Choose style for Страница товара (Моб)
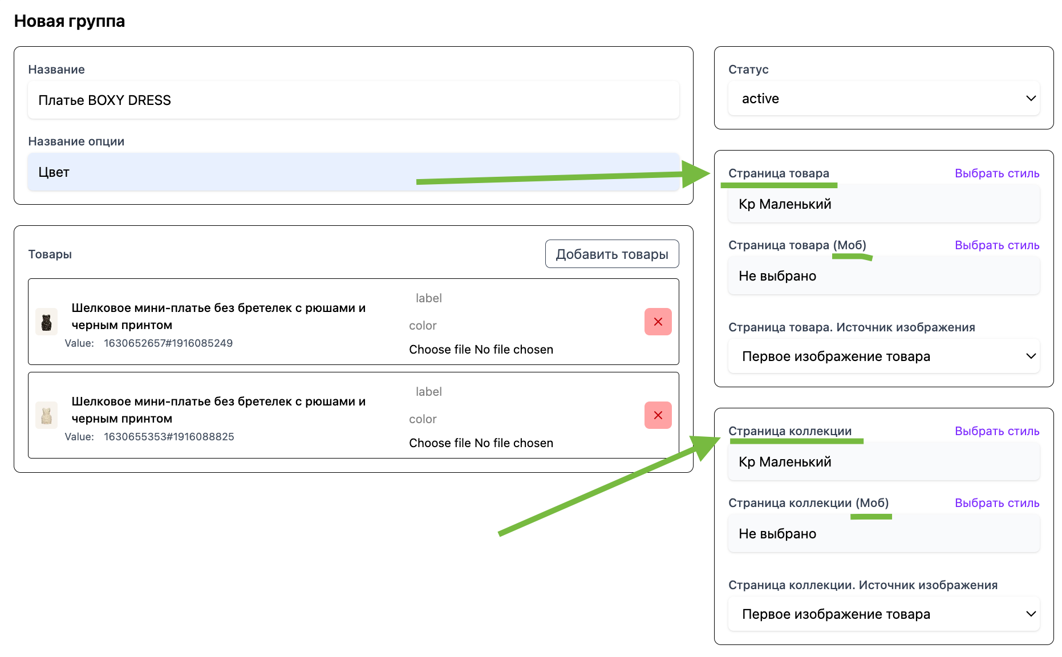The image size is (1062, 657). pos(996,245)
